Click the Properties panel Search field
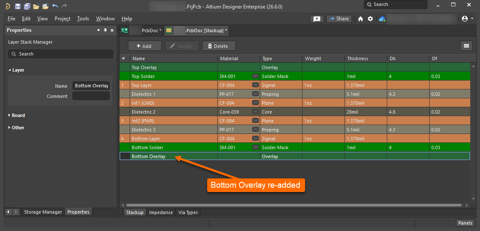The height and width of the screenshot is (231, 480). [x=61, y=54]
